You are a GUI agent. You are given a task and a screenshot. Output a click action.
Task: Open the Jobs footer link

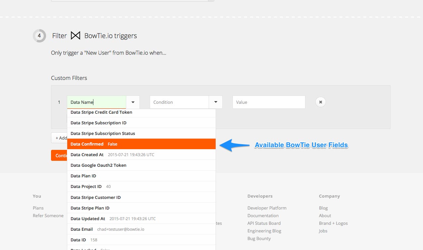(x=323, y=231)
